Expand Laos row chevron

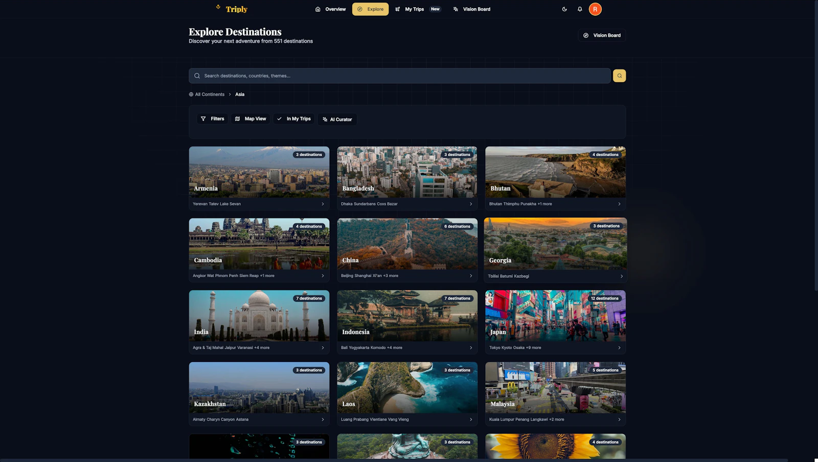click(471, 420)
